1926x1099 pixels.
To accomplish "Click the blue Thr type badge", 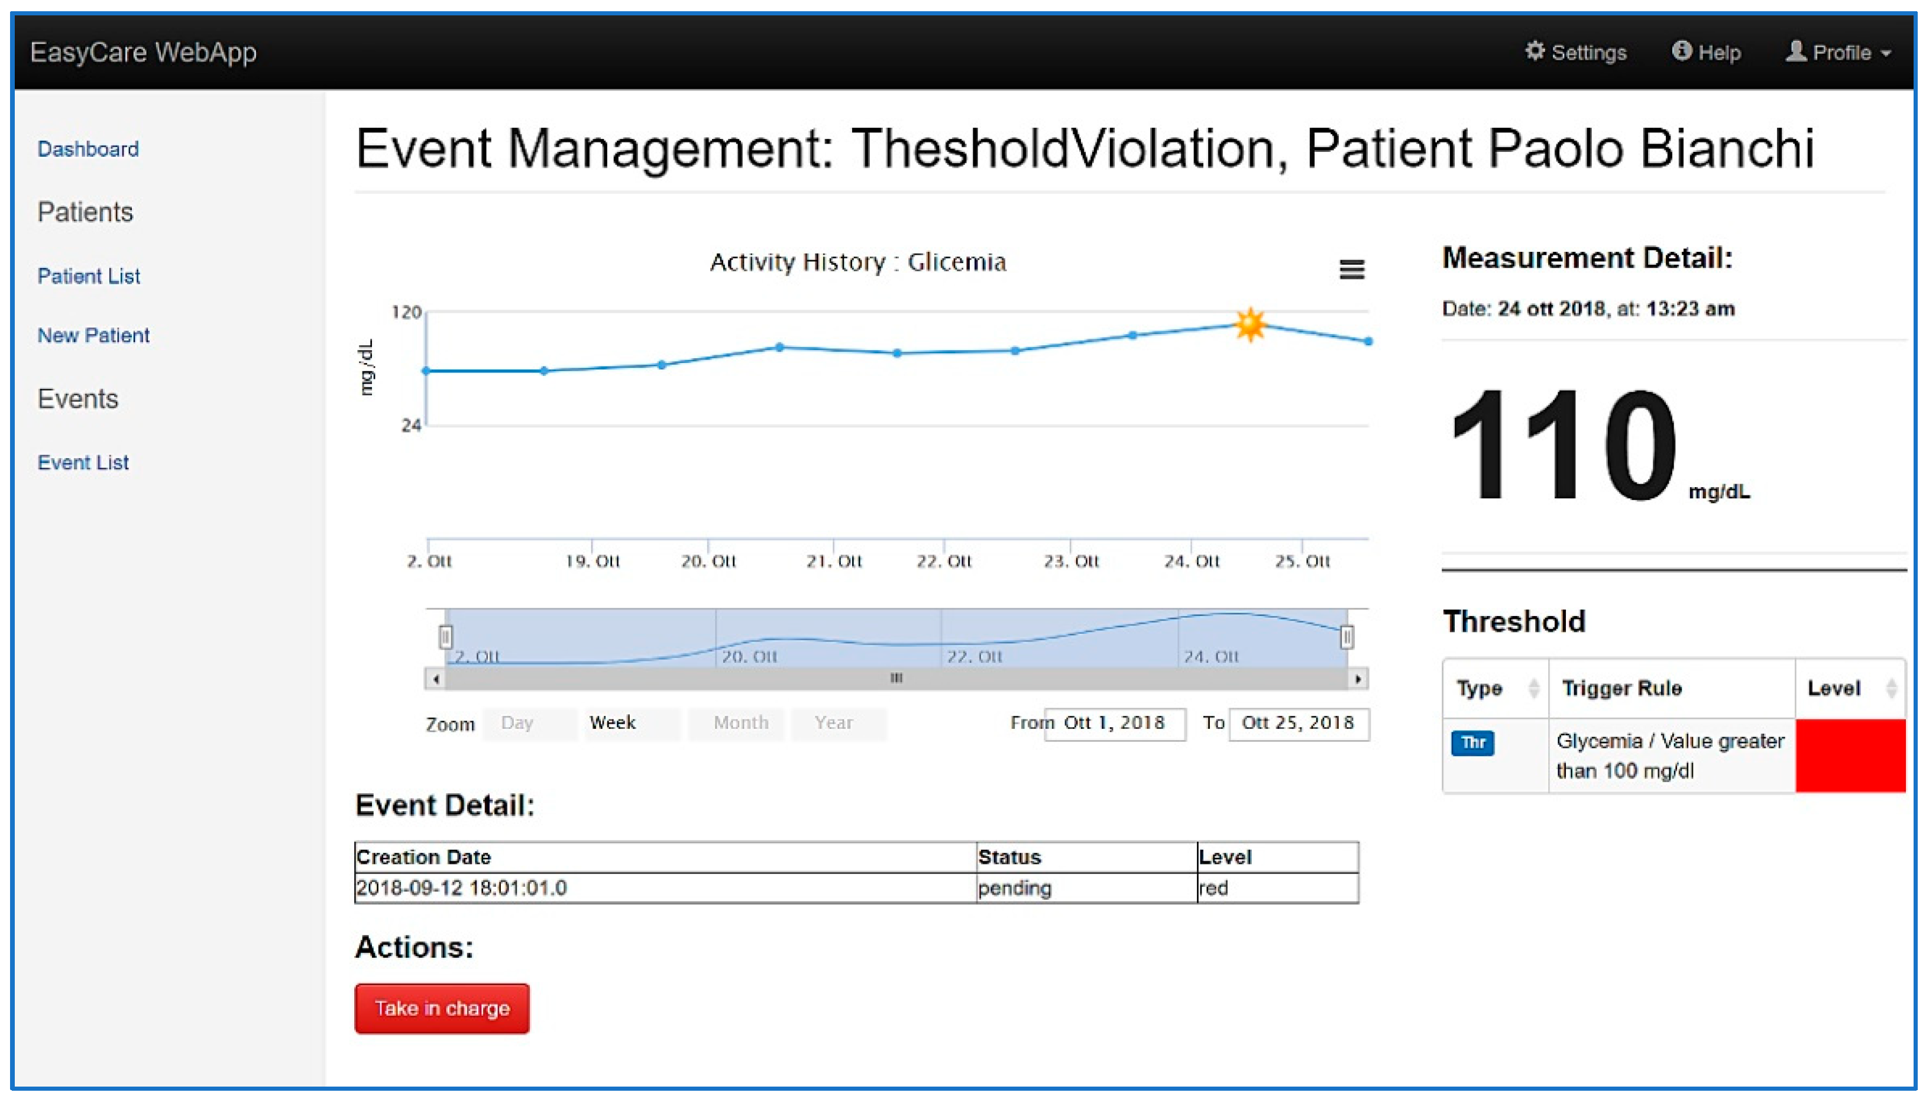I will tap(1471, 743).
